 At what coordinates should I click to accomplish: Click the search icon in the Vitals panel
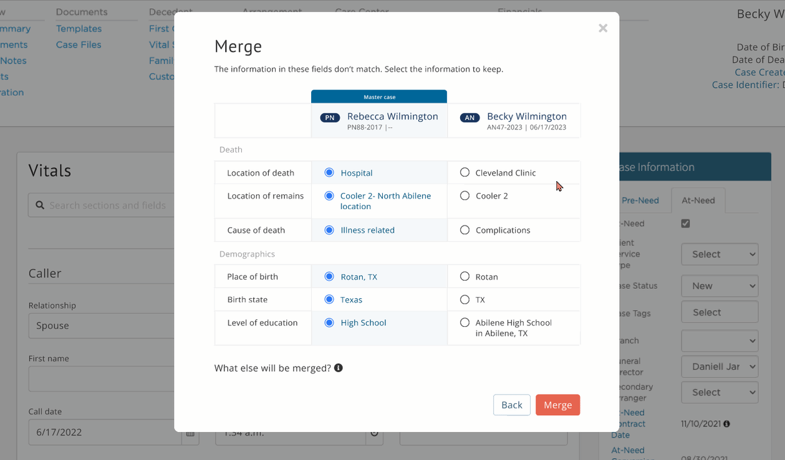click(x=39, y=205)
